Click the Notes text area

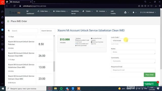(133, 52)
